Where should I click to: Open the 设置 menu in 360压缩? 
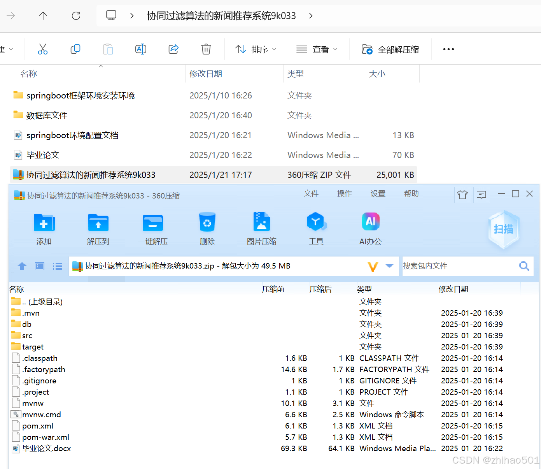click(378, 193)
